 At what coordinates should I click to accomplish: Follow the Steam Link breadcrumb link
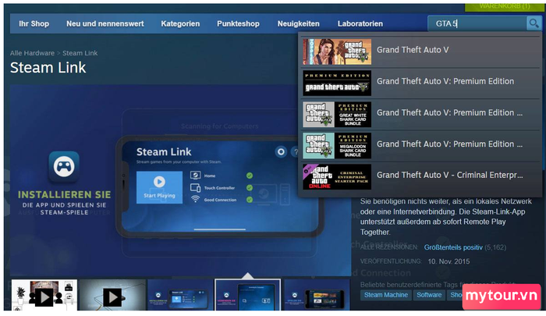tap(80, 53)
